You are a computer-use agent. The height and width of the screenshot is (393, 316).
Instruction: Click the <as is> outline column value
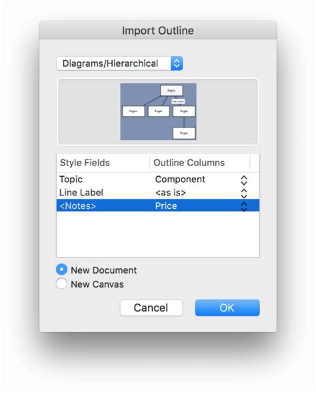171,193
